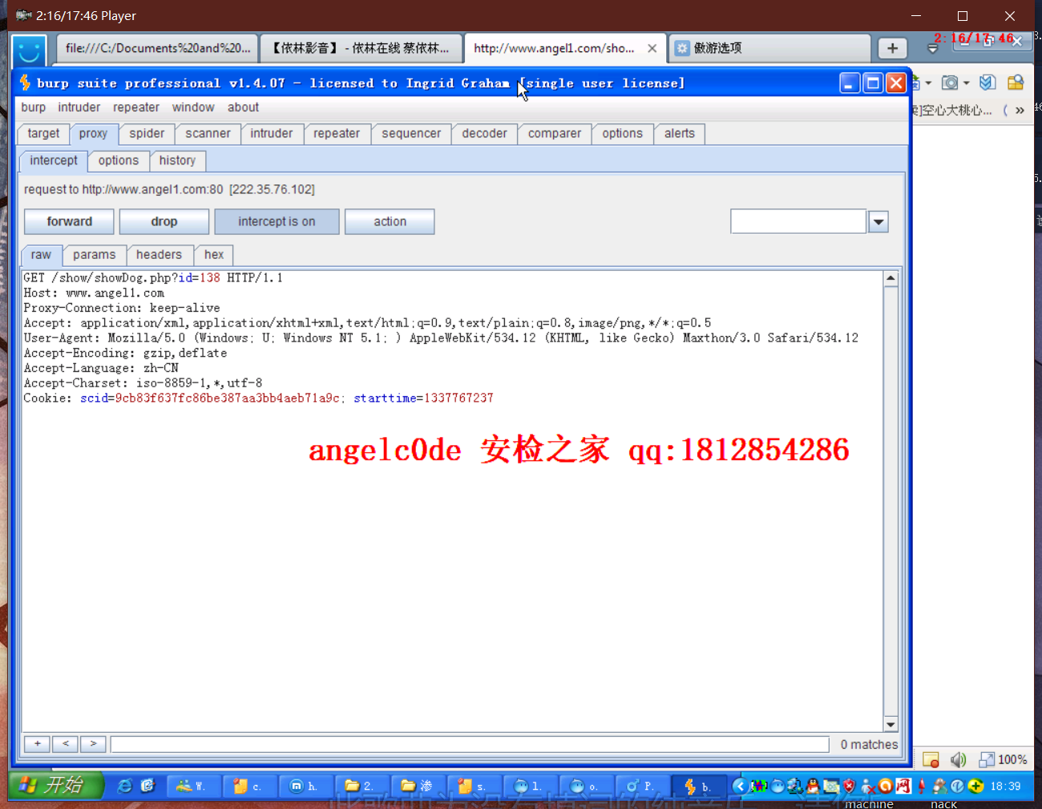Click the Burp 'b.' taskbar button
The height and width of the screenshot is (809, 1042).
[x=698, y=787]
